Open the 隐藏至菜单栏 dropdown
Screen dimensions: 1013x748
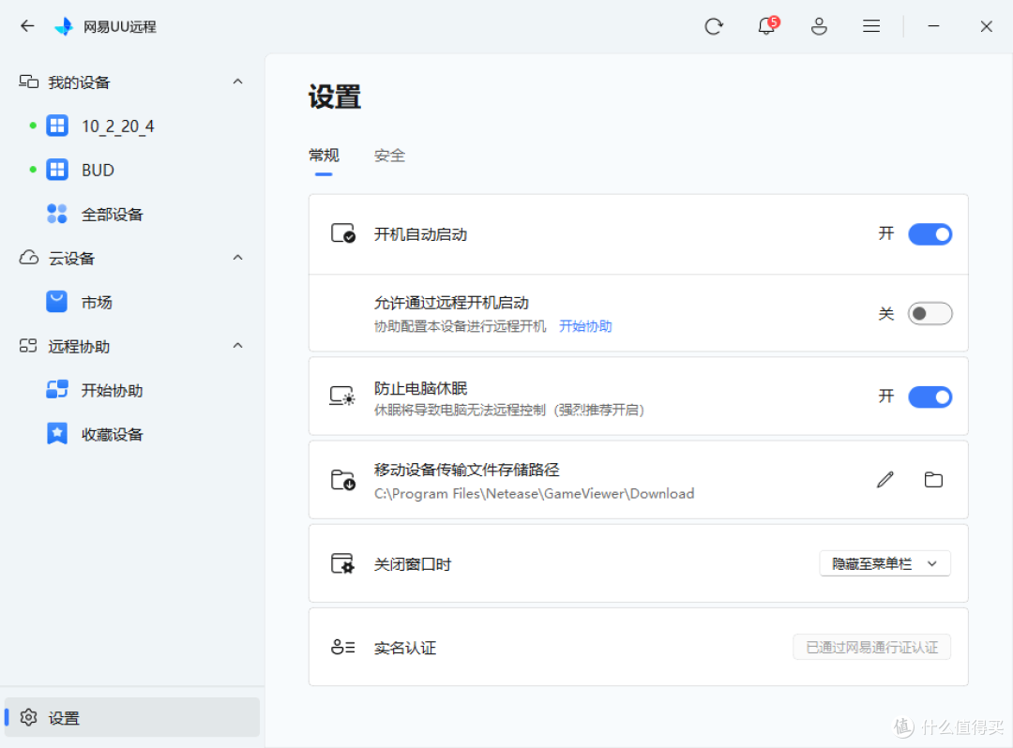pos(885,563)
